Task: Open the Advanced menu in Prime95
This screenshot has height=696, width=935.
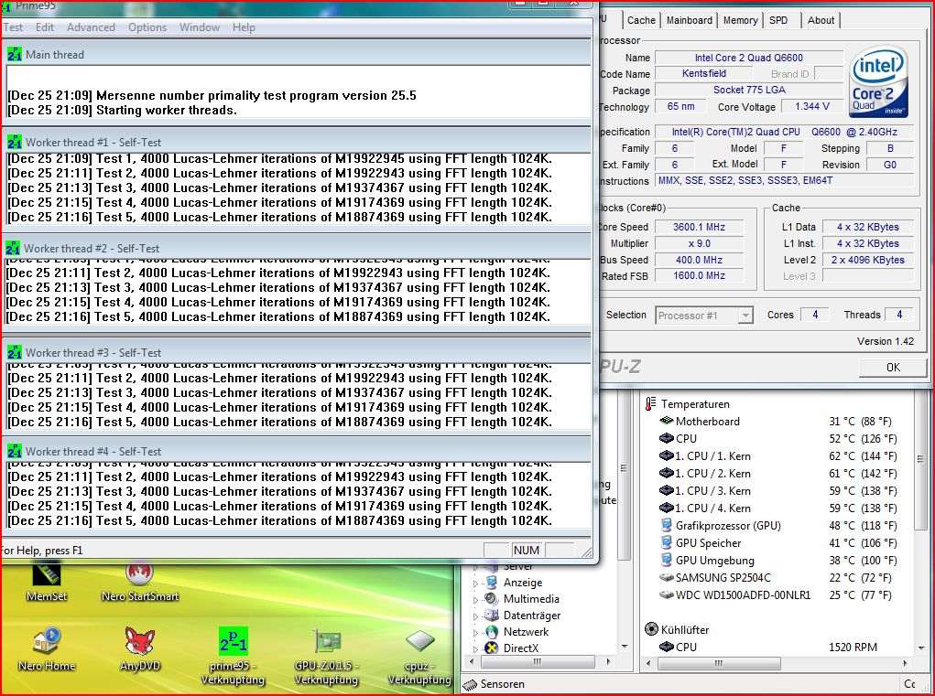Action: 91,27
